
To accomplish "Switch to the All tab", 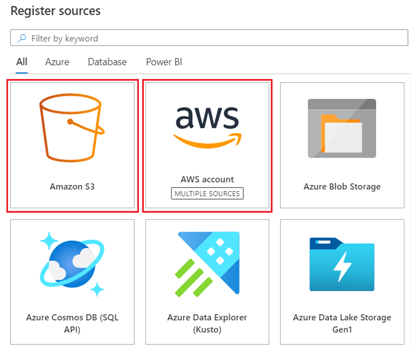I will point(22,62).
